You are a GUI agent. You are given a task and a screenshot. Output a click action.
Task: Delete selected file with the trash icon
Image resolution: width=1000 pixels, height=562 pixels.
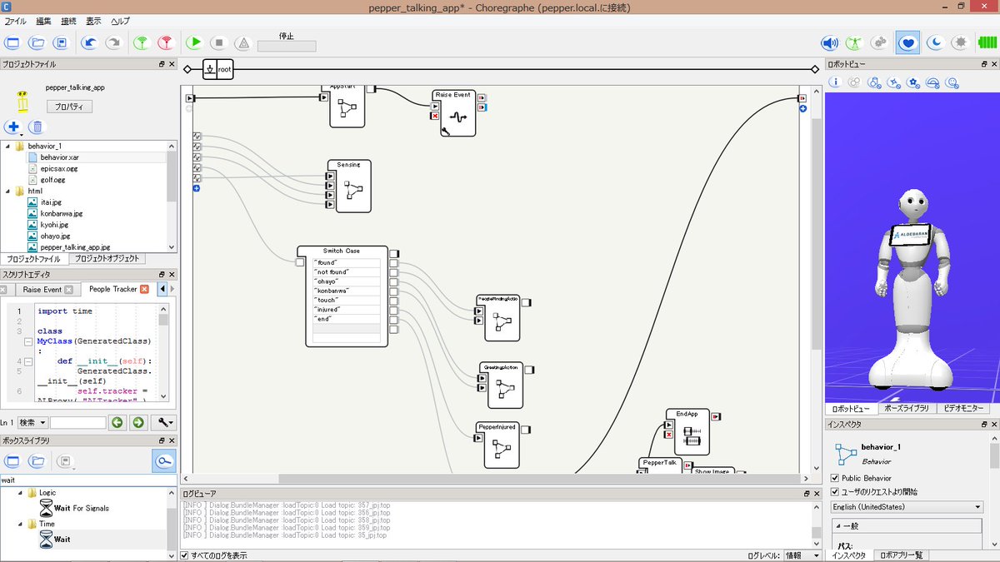click(37, 127)
